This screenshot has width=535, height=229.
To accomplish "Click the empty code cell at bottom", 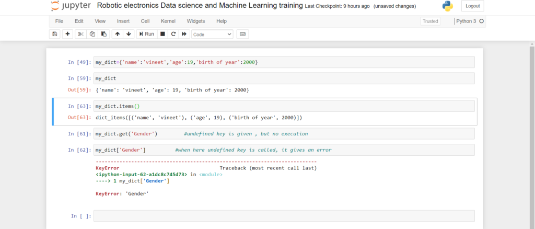I will click(284, 216).
